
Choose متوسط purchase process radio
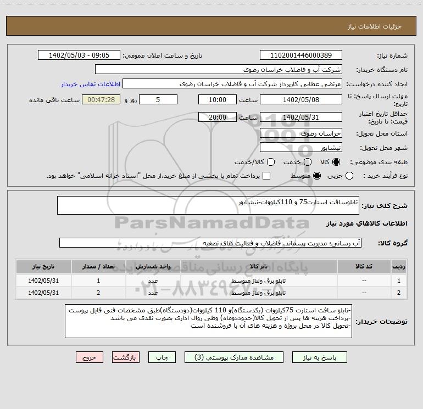click(317, 176)
